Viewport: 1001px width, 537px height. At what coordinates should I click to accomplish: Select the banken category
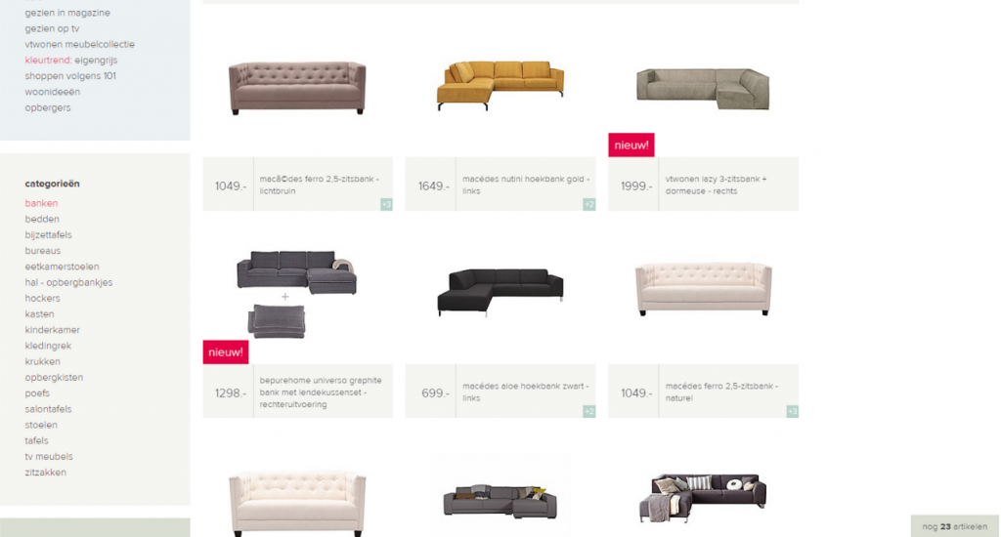(41, 203)
